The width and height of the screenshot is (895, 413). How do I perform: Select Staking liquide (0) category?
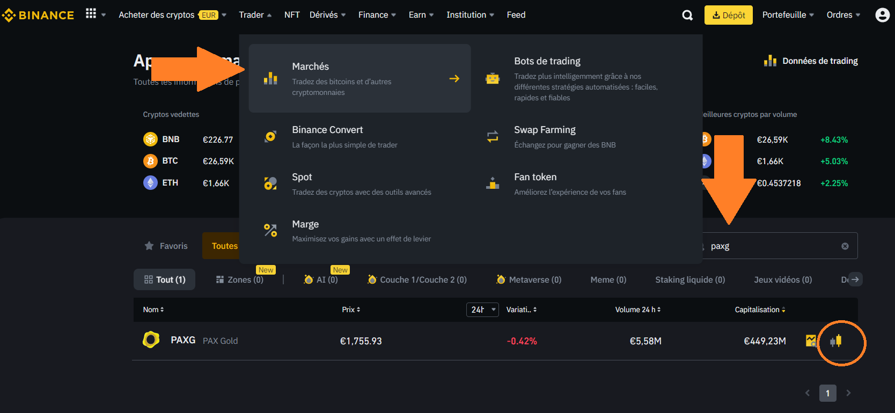[x=690, y=279]
